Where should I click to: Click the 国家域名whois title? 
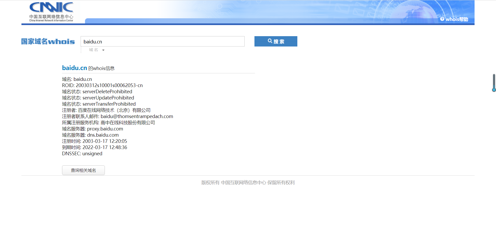[48, 42]
